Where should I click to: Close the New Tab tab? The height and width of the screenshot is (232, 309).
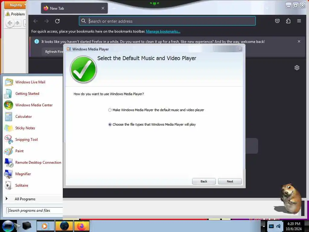coord(103,8)
